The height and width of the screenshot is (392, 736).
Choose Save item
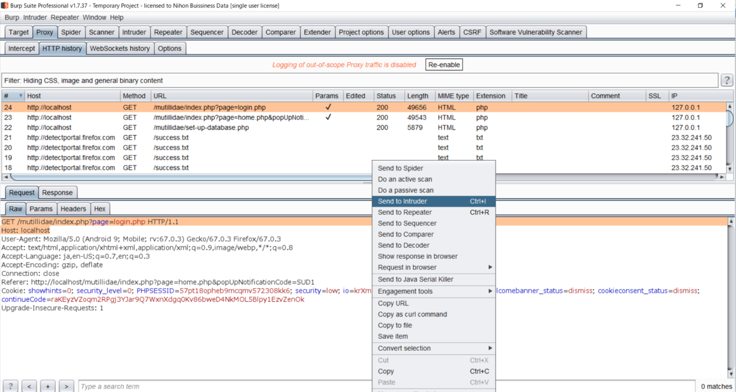434,336
